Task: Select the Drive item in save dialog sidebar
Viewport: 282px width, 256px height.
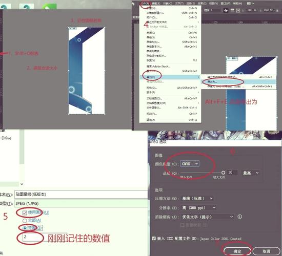Action: (6, 138)
